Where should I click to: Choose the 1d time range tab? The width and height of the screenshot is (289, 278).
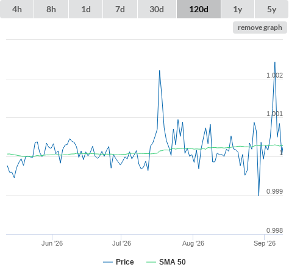click(x=86, y=9)
